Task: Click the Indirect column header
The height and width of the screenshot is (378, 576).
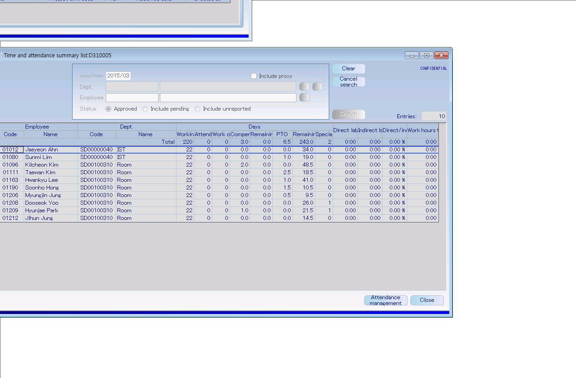Action: pos(370,130)
